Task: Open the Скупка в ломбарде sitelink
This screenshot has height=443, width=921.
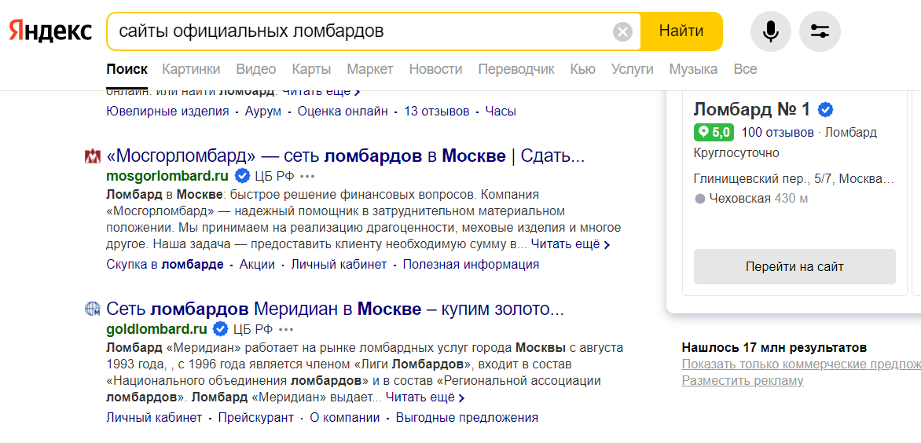Action: click(x=165, y=265)
